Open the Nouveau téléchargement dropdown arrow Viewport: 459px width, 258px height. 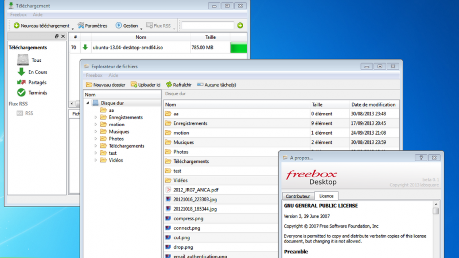[73, 29]
